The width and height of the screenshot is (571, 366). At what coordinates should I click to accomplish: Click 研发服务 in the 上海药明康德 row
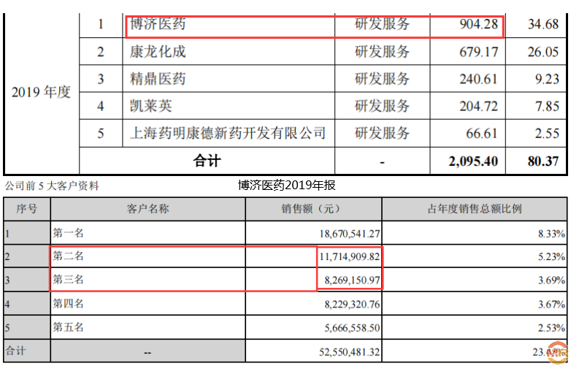click(382, 133)
